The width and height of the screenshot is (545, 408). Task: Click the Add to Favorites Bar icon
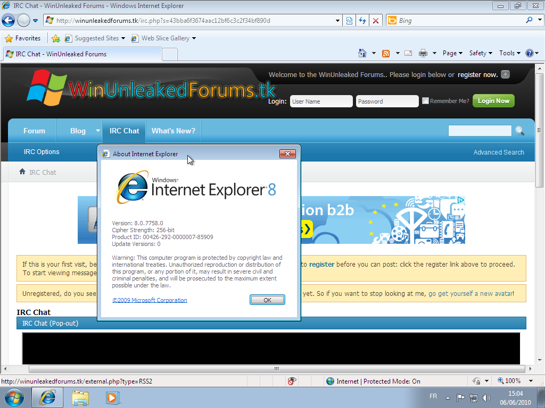pyautogui.click(x=55, y=38)
